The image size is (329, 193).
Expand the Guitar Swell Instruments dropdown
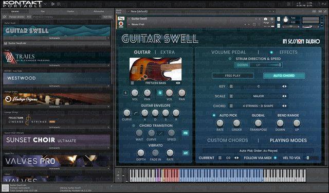[x=108, y=38]
